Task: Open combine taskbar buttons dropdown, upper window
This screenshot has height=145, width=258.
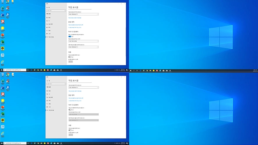Action: click(x=83, y=14)
